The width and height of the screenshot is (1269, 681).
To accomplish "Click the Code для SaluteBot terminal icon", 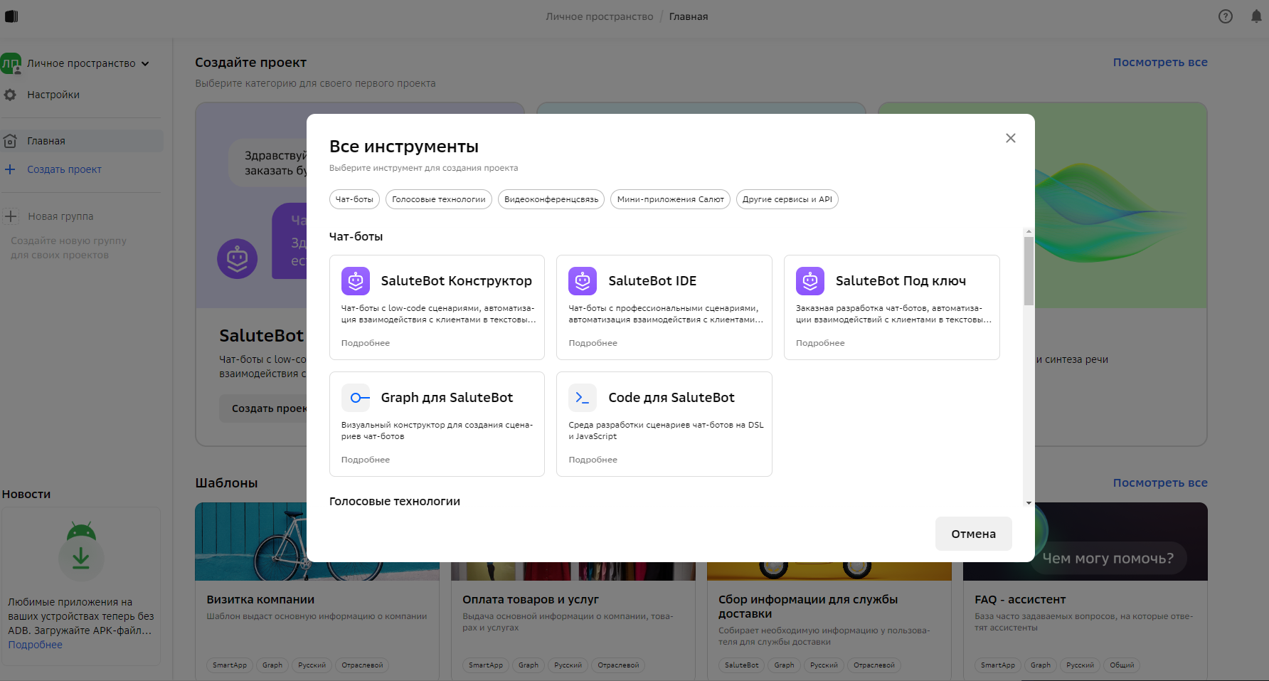I will point(583,398).
